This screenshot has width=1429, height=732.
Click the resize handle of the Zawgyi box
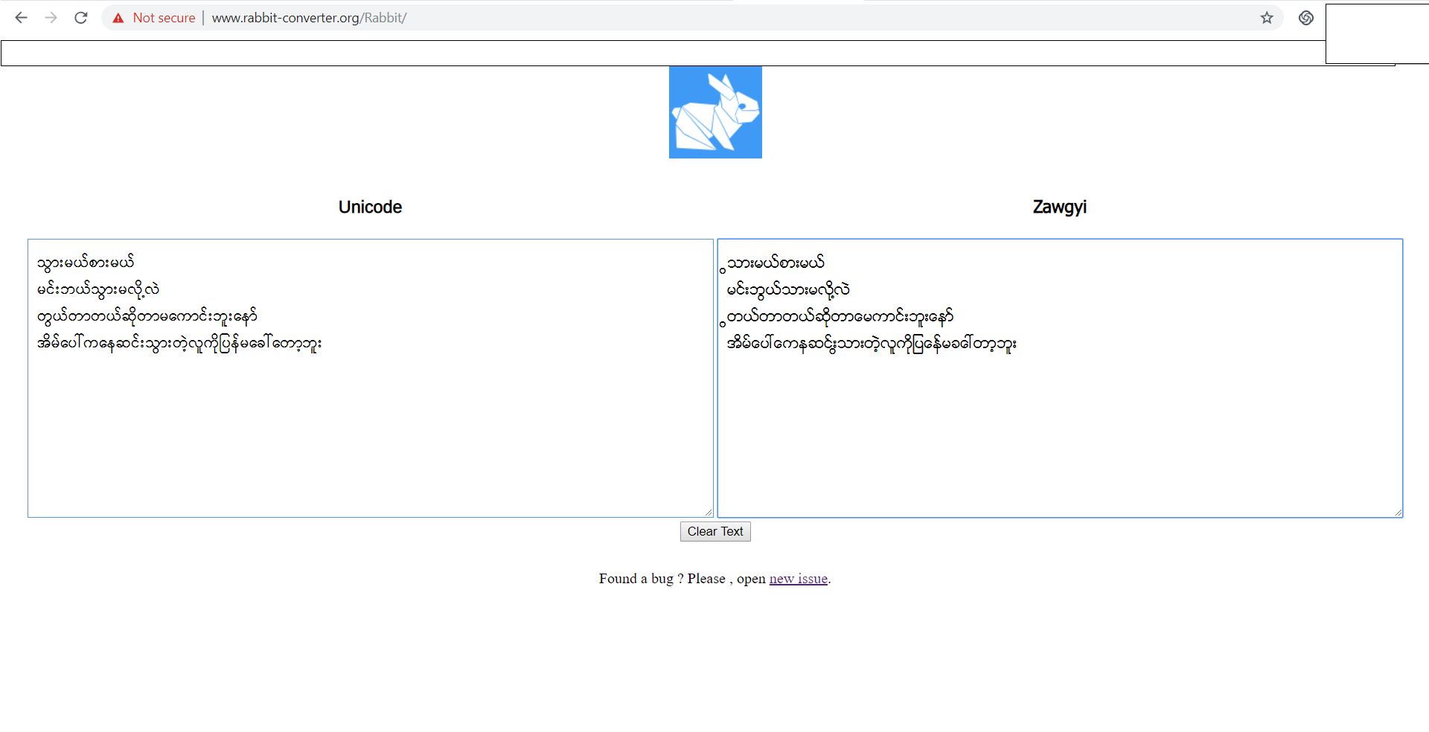[x=1397, y=511]
